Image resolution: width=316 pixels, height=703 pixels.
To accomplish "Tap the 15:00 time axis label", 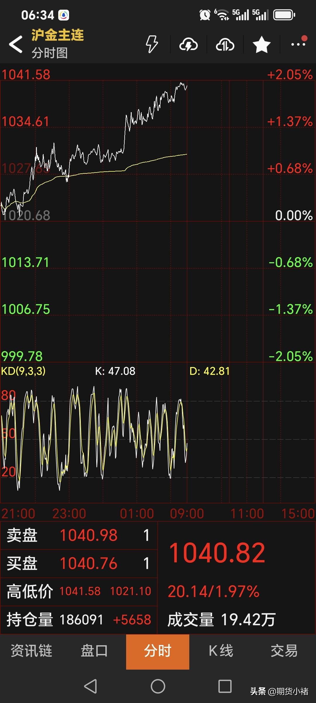I will point(298,513).
